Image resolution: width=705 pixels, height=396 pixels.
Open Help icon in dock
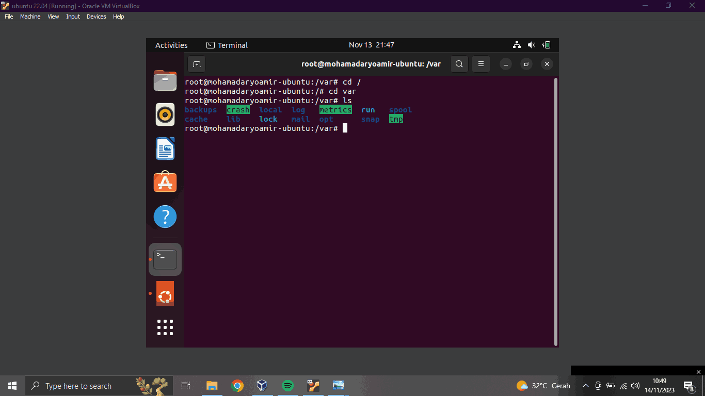(x=165, y=217)
